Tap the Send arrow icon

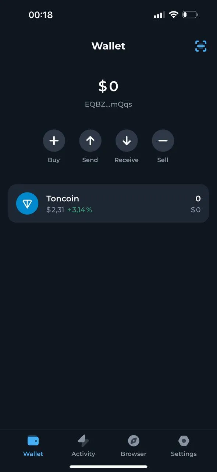(90, 140)
